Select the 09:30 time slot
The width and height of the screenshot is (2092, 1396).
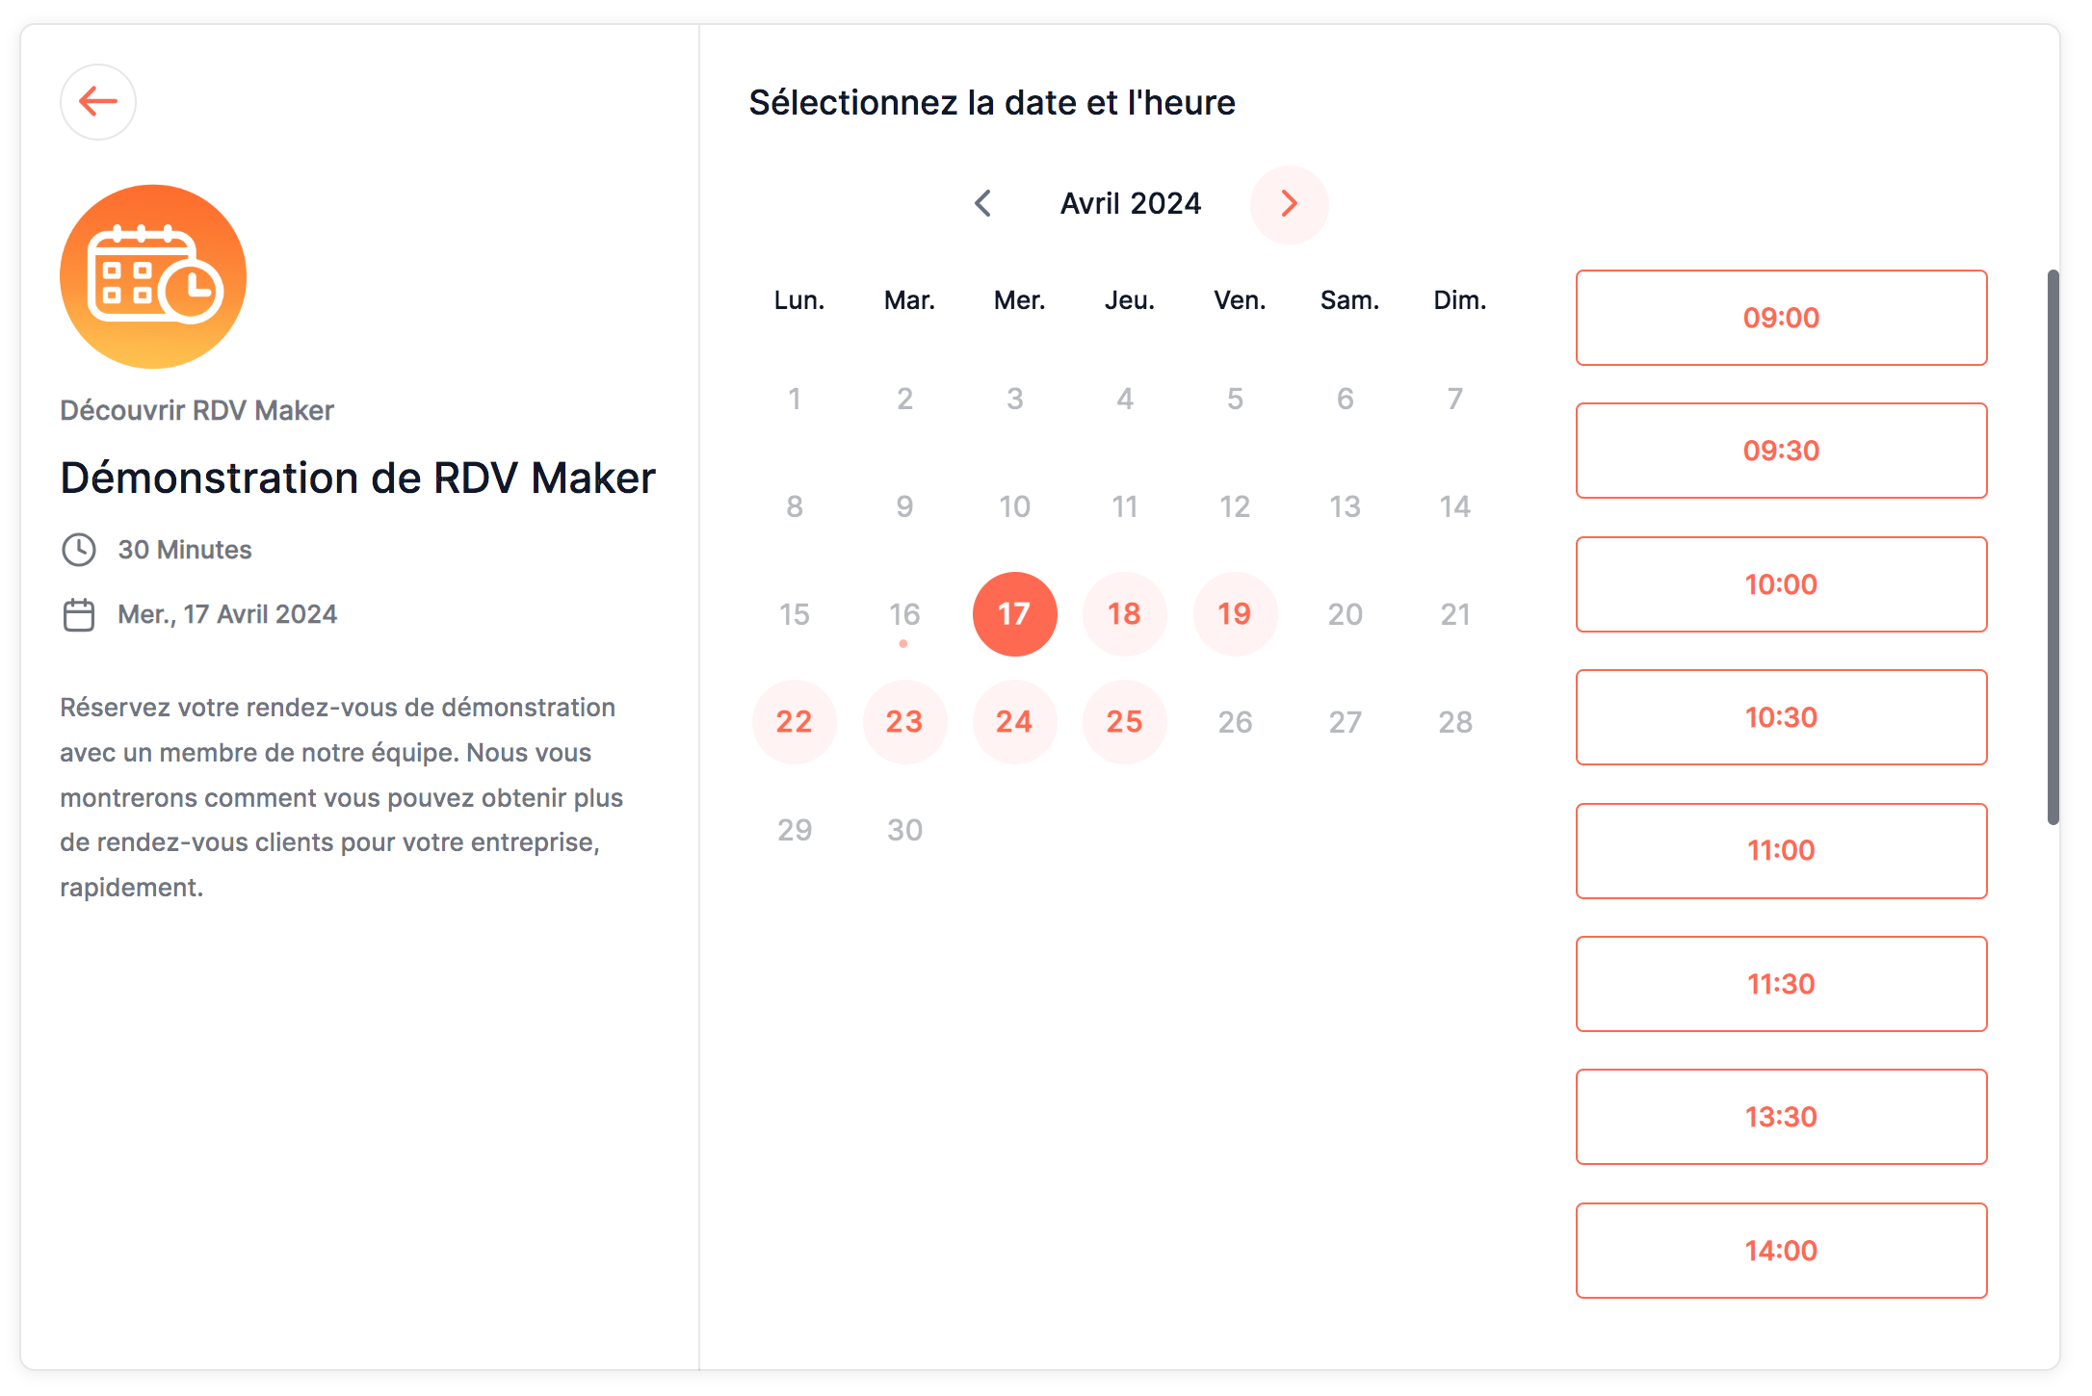click(x=1780, y=451)
